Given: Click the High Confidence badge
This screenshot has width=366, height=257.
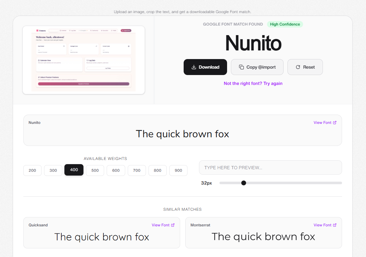Looking at the screenshot, I should click(285, 24).
